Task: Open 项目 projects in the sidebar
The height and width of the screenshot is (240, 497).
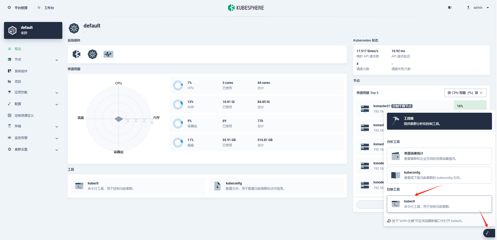Action: (18, 81)
